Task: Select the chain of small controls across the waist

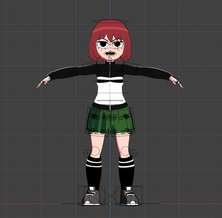Action: pos(110,101)
